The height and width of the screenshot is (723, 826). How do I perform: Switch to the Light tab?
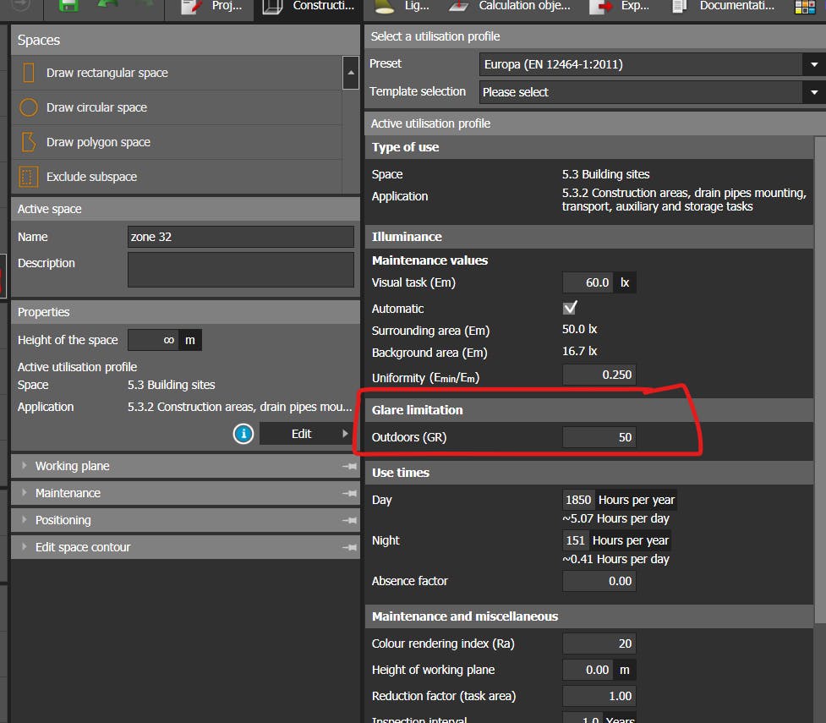click(x=403, y=7)
